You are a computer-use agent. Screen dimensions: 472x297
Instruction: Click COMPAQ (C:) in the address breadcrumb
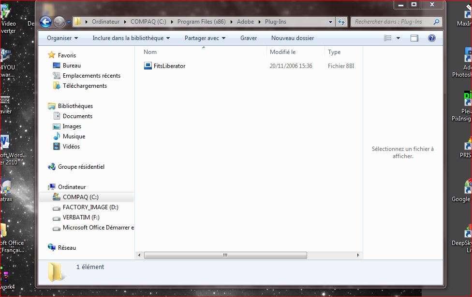pyautogui.click(x=148, y=22)
